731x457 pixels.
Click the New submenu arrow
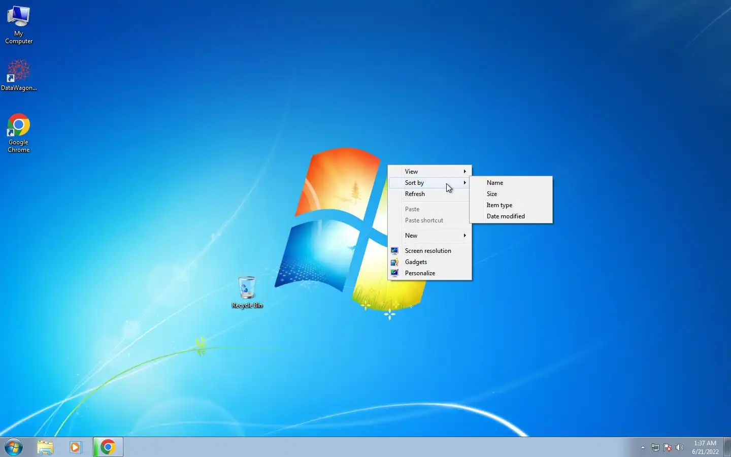(464, 236)
